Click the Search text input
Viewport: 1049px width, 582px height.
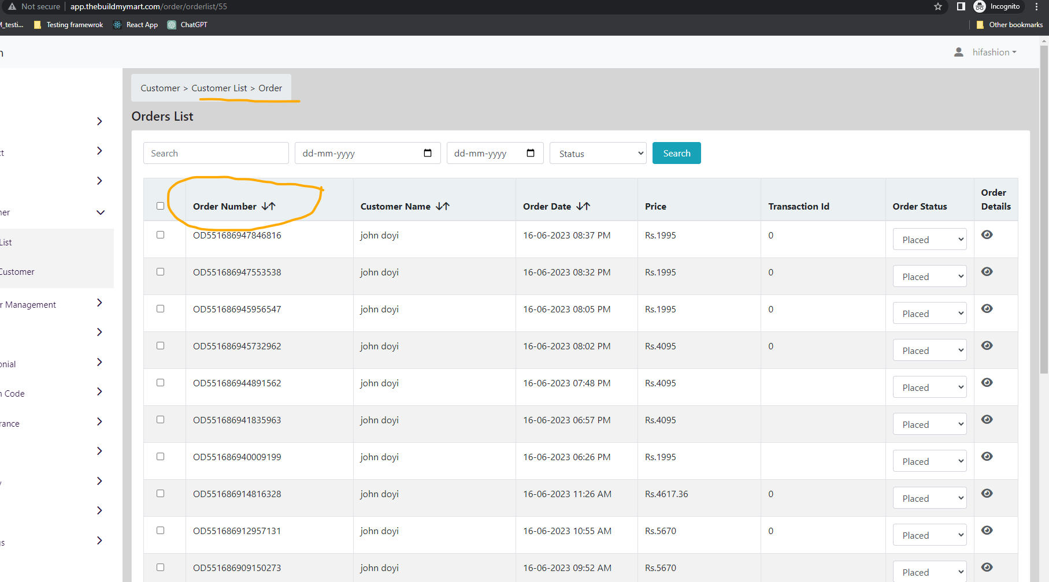coord(216,153)
